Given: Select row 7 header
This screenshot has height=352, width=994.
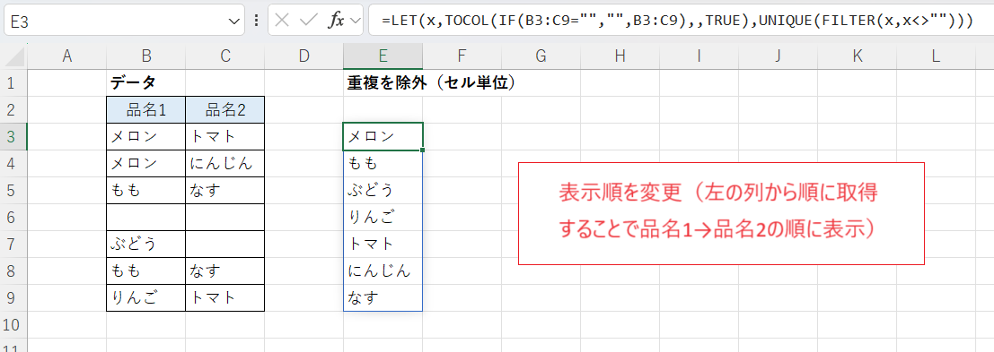Looking at the screenshot, I should tap(13, 244).
